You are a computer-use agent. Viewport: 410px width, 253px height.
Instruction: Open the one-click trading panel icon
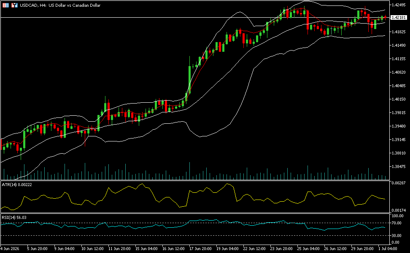[x=5, y=5]
